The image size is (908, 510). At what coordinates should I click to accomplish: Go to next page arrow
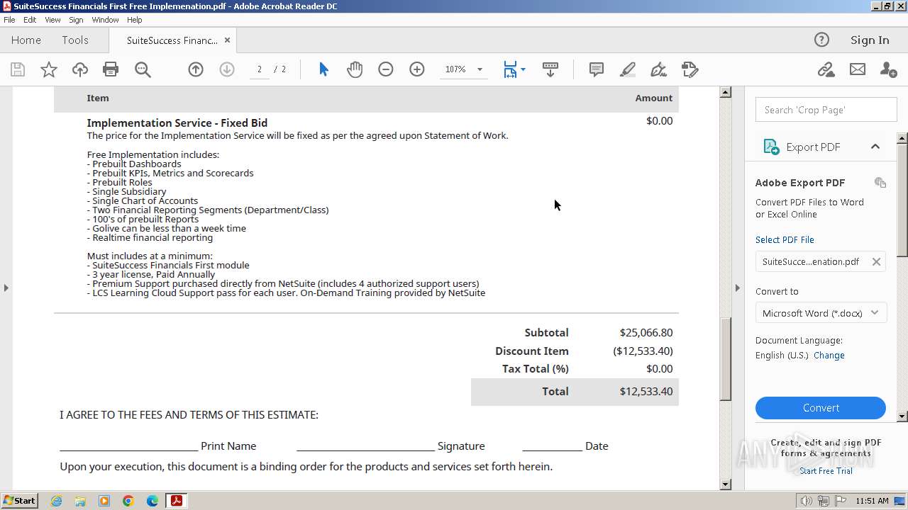click(227, 69)
